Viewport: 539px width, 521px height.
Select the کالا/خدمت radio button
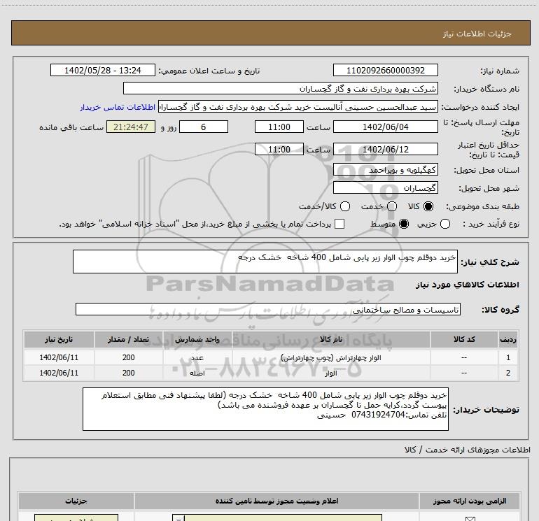[345, 206]
